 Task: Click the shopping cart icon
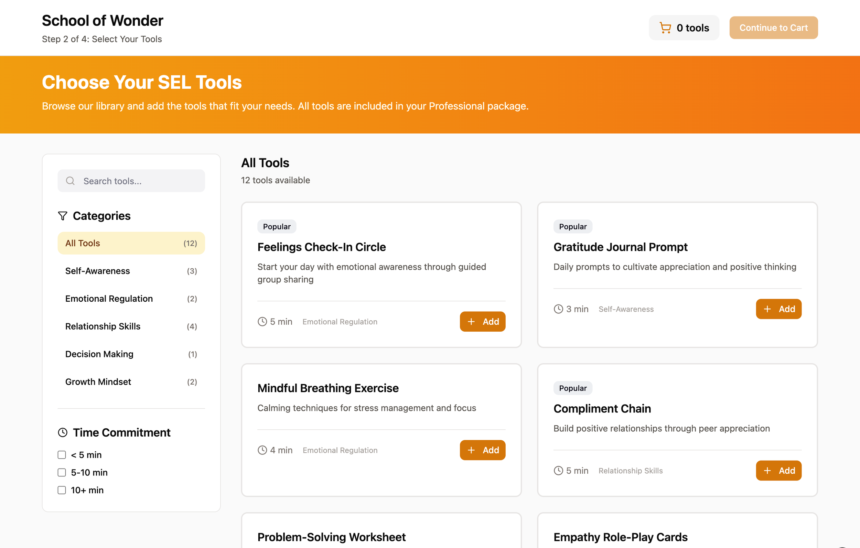pos(665,28)
